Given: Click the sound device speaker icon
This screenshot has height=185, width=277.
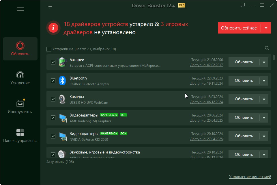Looking at the screenshot, I should 62,154.
